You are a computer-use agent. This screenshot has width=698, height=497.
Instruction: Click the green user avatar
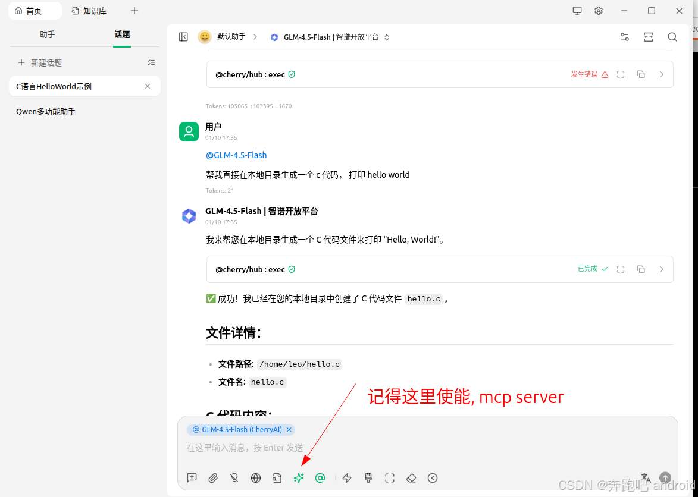pos(189,131)
